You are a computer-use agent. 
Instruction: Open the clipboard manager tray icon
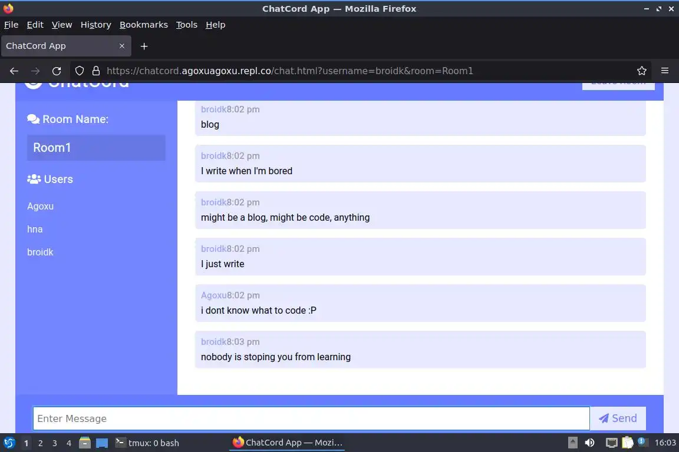point(628,443)
